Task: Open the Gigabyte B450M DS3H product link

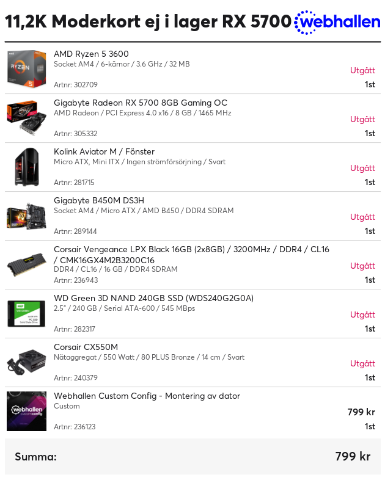Action: tap(99, 200)
